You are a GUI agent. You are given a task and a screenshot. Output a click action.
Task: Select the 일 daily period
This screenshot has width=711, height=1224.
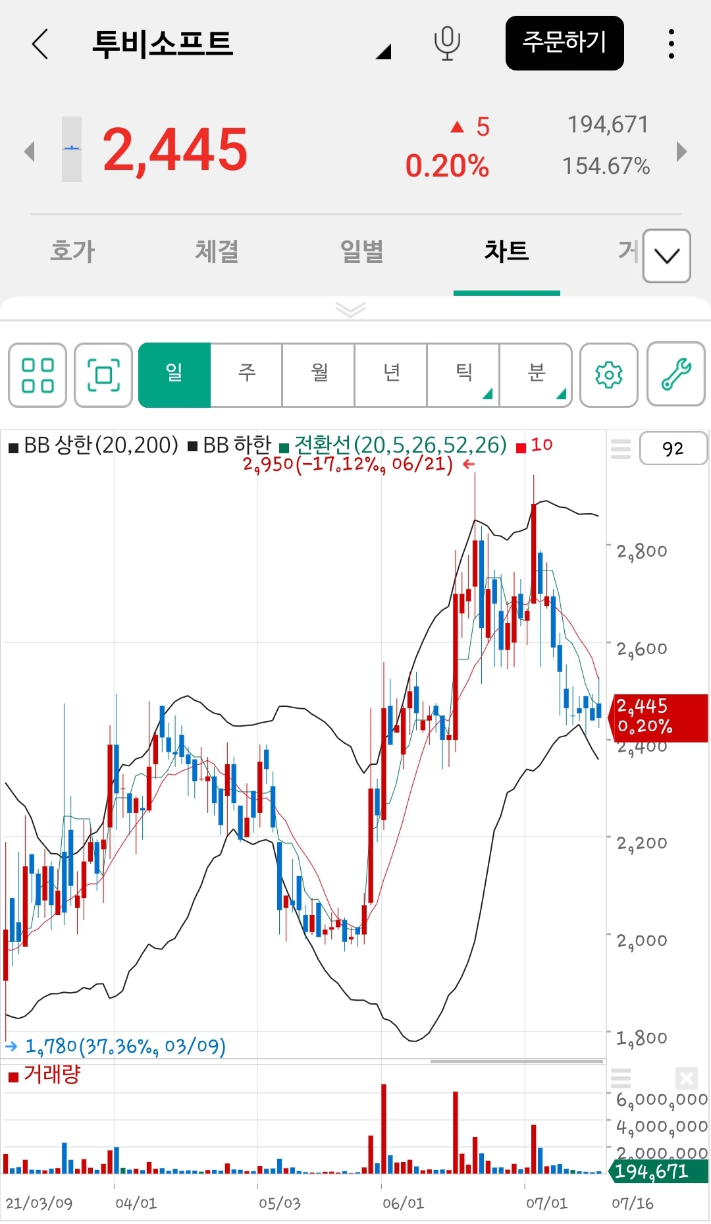(174, 375)
